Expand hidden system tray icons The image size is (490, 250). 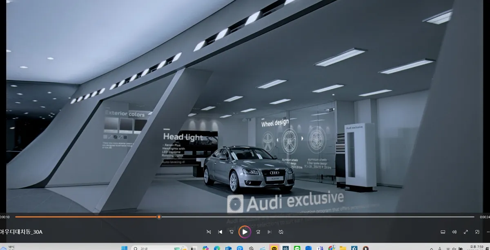(x=432, y=248)
